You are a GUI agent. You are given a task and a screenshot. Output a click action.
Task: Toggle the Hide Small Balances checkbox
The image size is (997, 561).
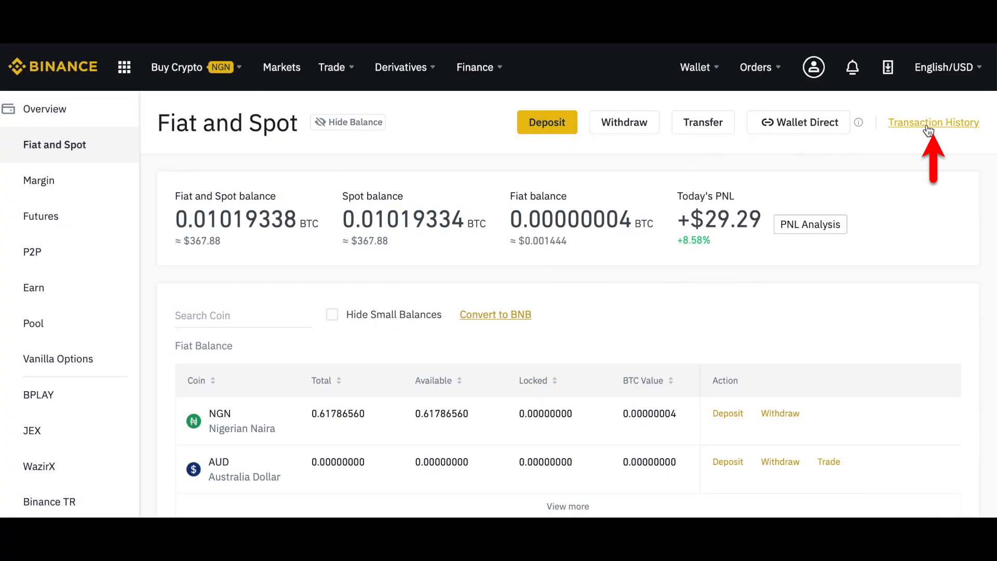click(332, 314)
